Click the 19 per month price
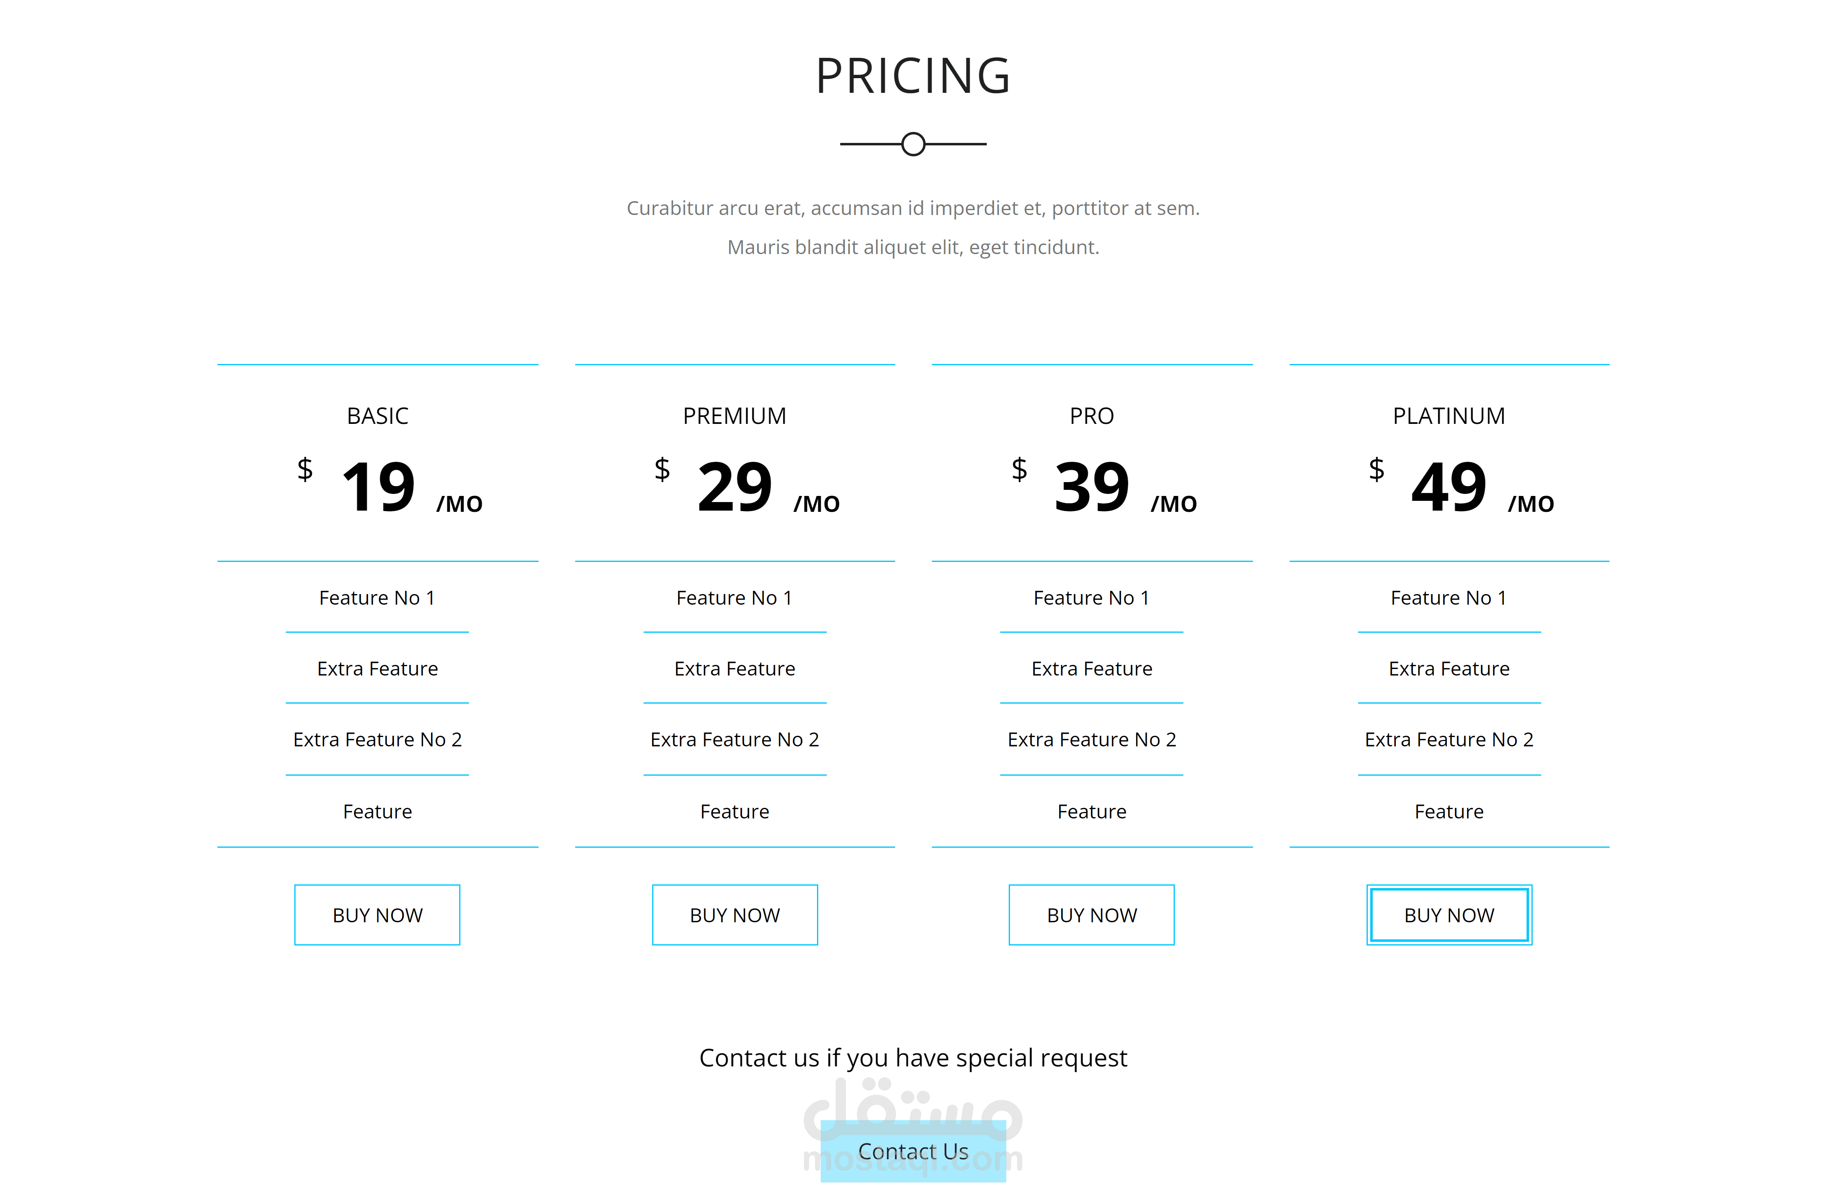 [x=379, y=487]
